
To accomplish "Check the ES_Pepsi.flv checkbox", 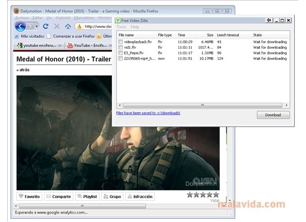I will (121, 53).
